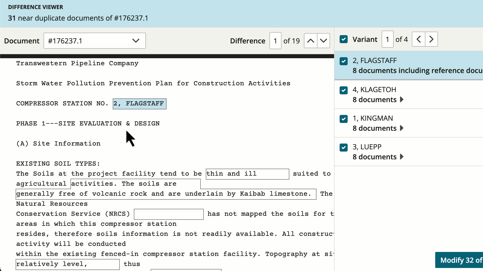Viewport: 483px width, 271px height.
Task: Toggle the LUEPP variant checkbox
Action: pyautogui.click(x=344, y=148)
